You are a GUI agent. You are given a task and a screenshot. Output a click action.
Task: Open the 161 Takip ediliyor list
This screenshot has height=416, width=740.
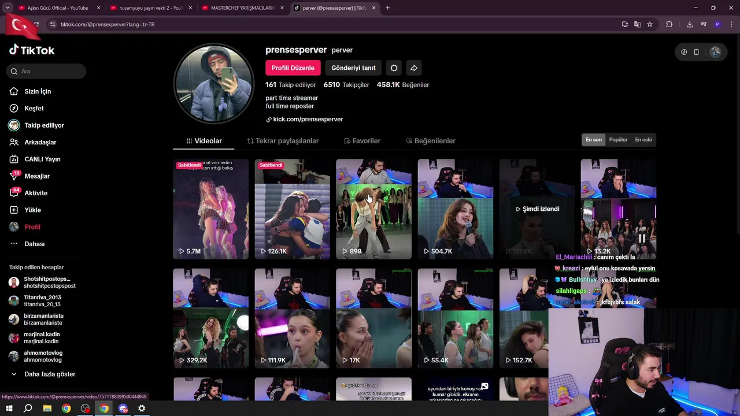click(291, 85)
